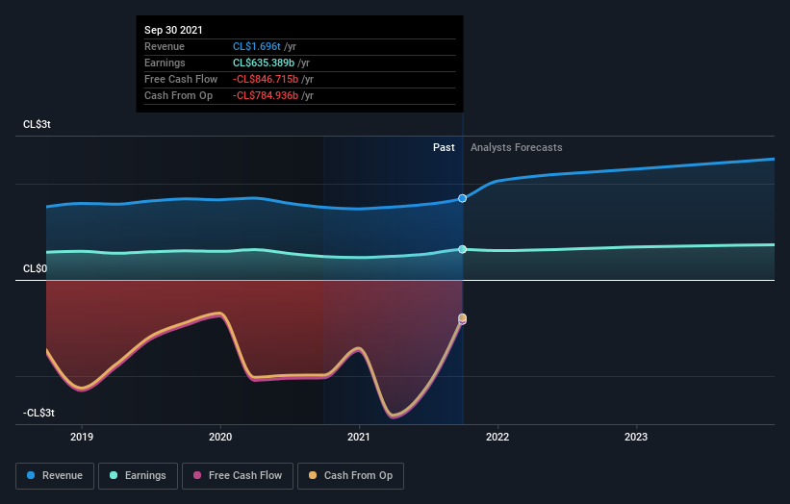This screenshot has height=504, width=790.
Task: Click the Free Cash Flow row label in tooltip
Action: tap(181, 79)
